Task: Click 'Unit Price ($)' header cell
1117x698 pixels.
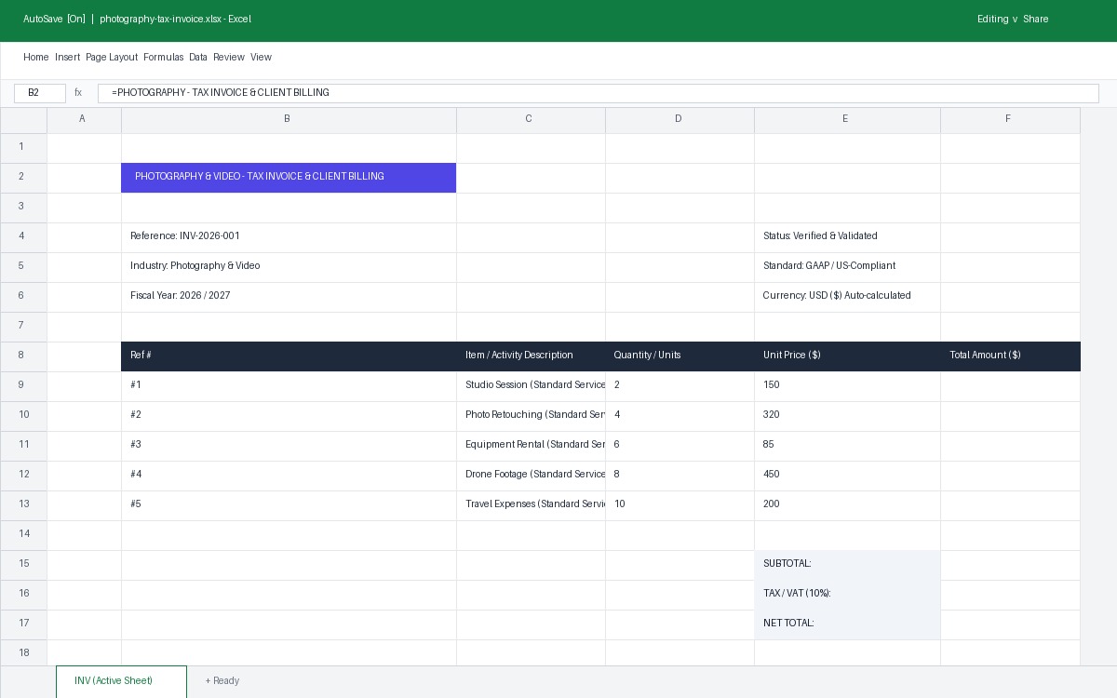Action: pos(847,356)
